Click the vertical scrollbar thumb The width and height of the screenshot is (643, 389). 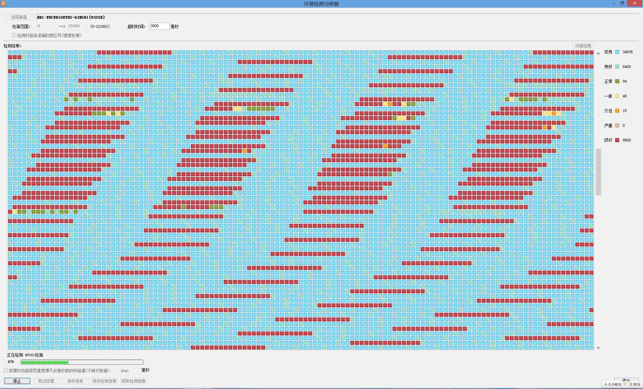point(598,172)
